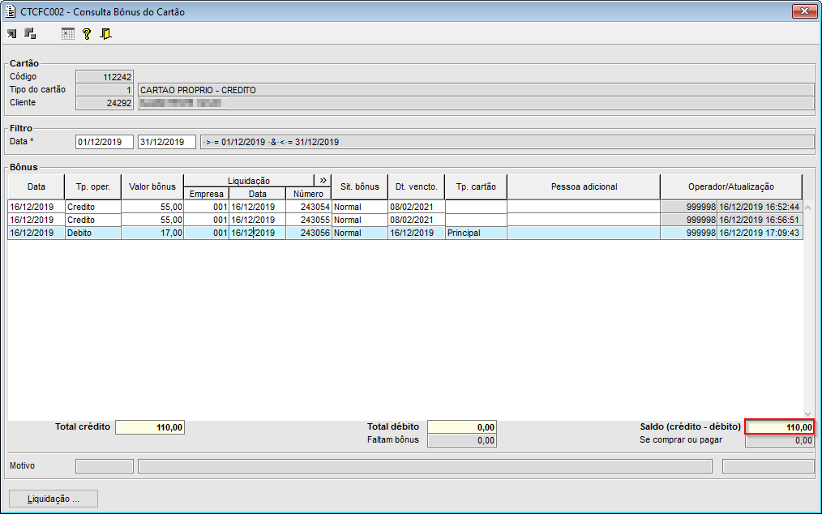Viewport: 822px width, 514px height.
Task: Edit the filter start date 01/12/2019
Action: 105,142
